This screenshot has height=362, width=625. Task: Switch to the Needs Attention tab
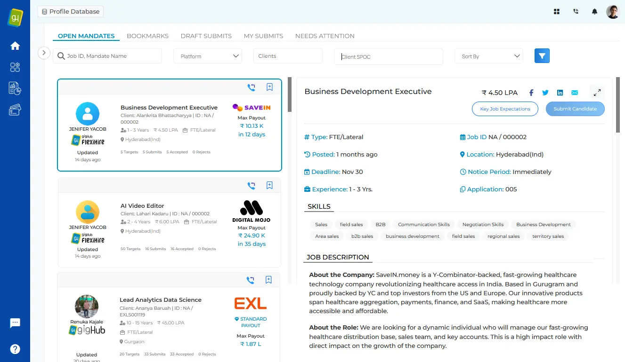[x=325, y=36]
